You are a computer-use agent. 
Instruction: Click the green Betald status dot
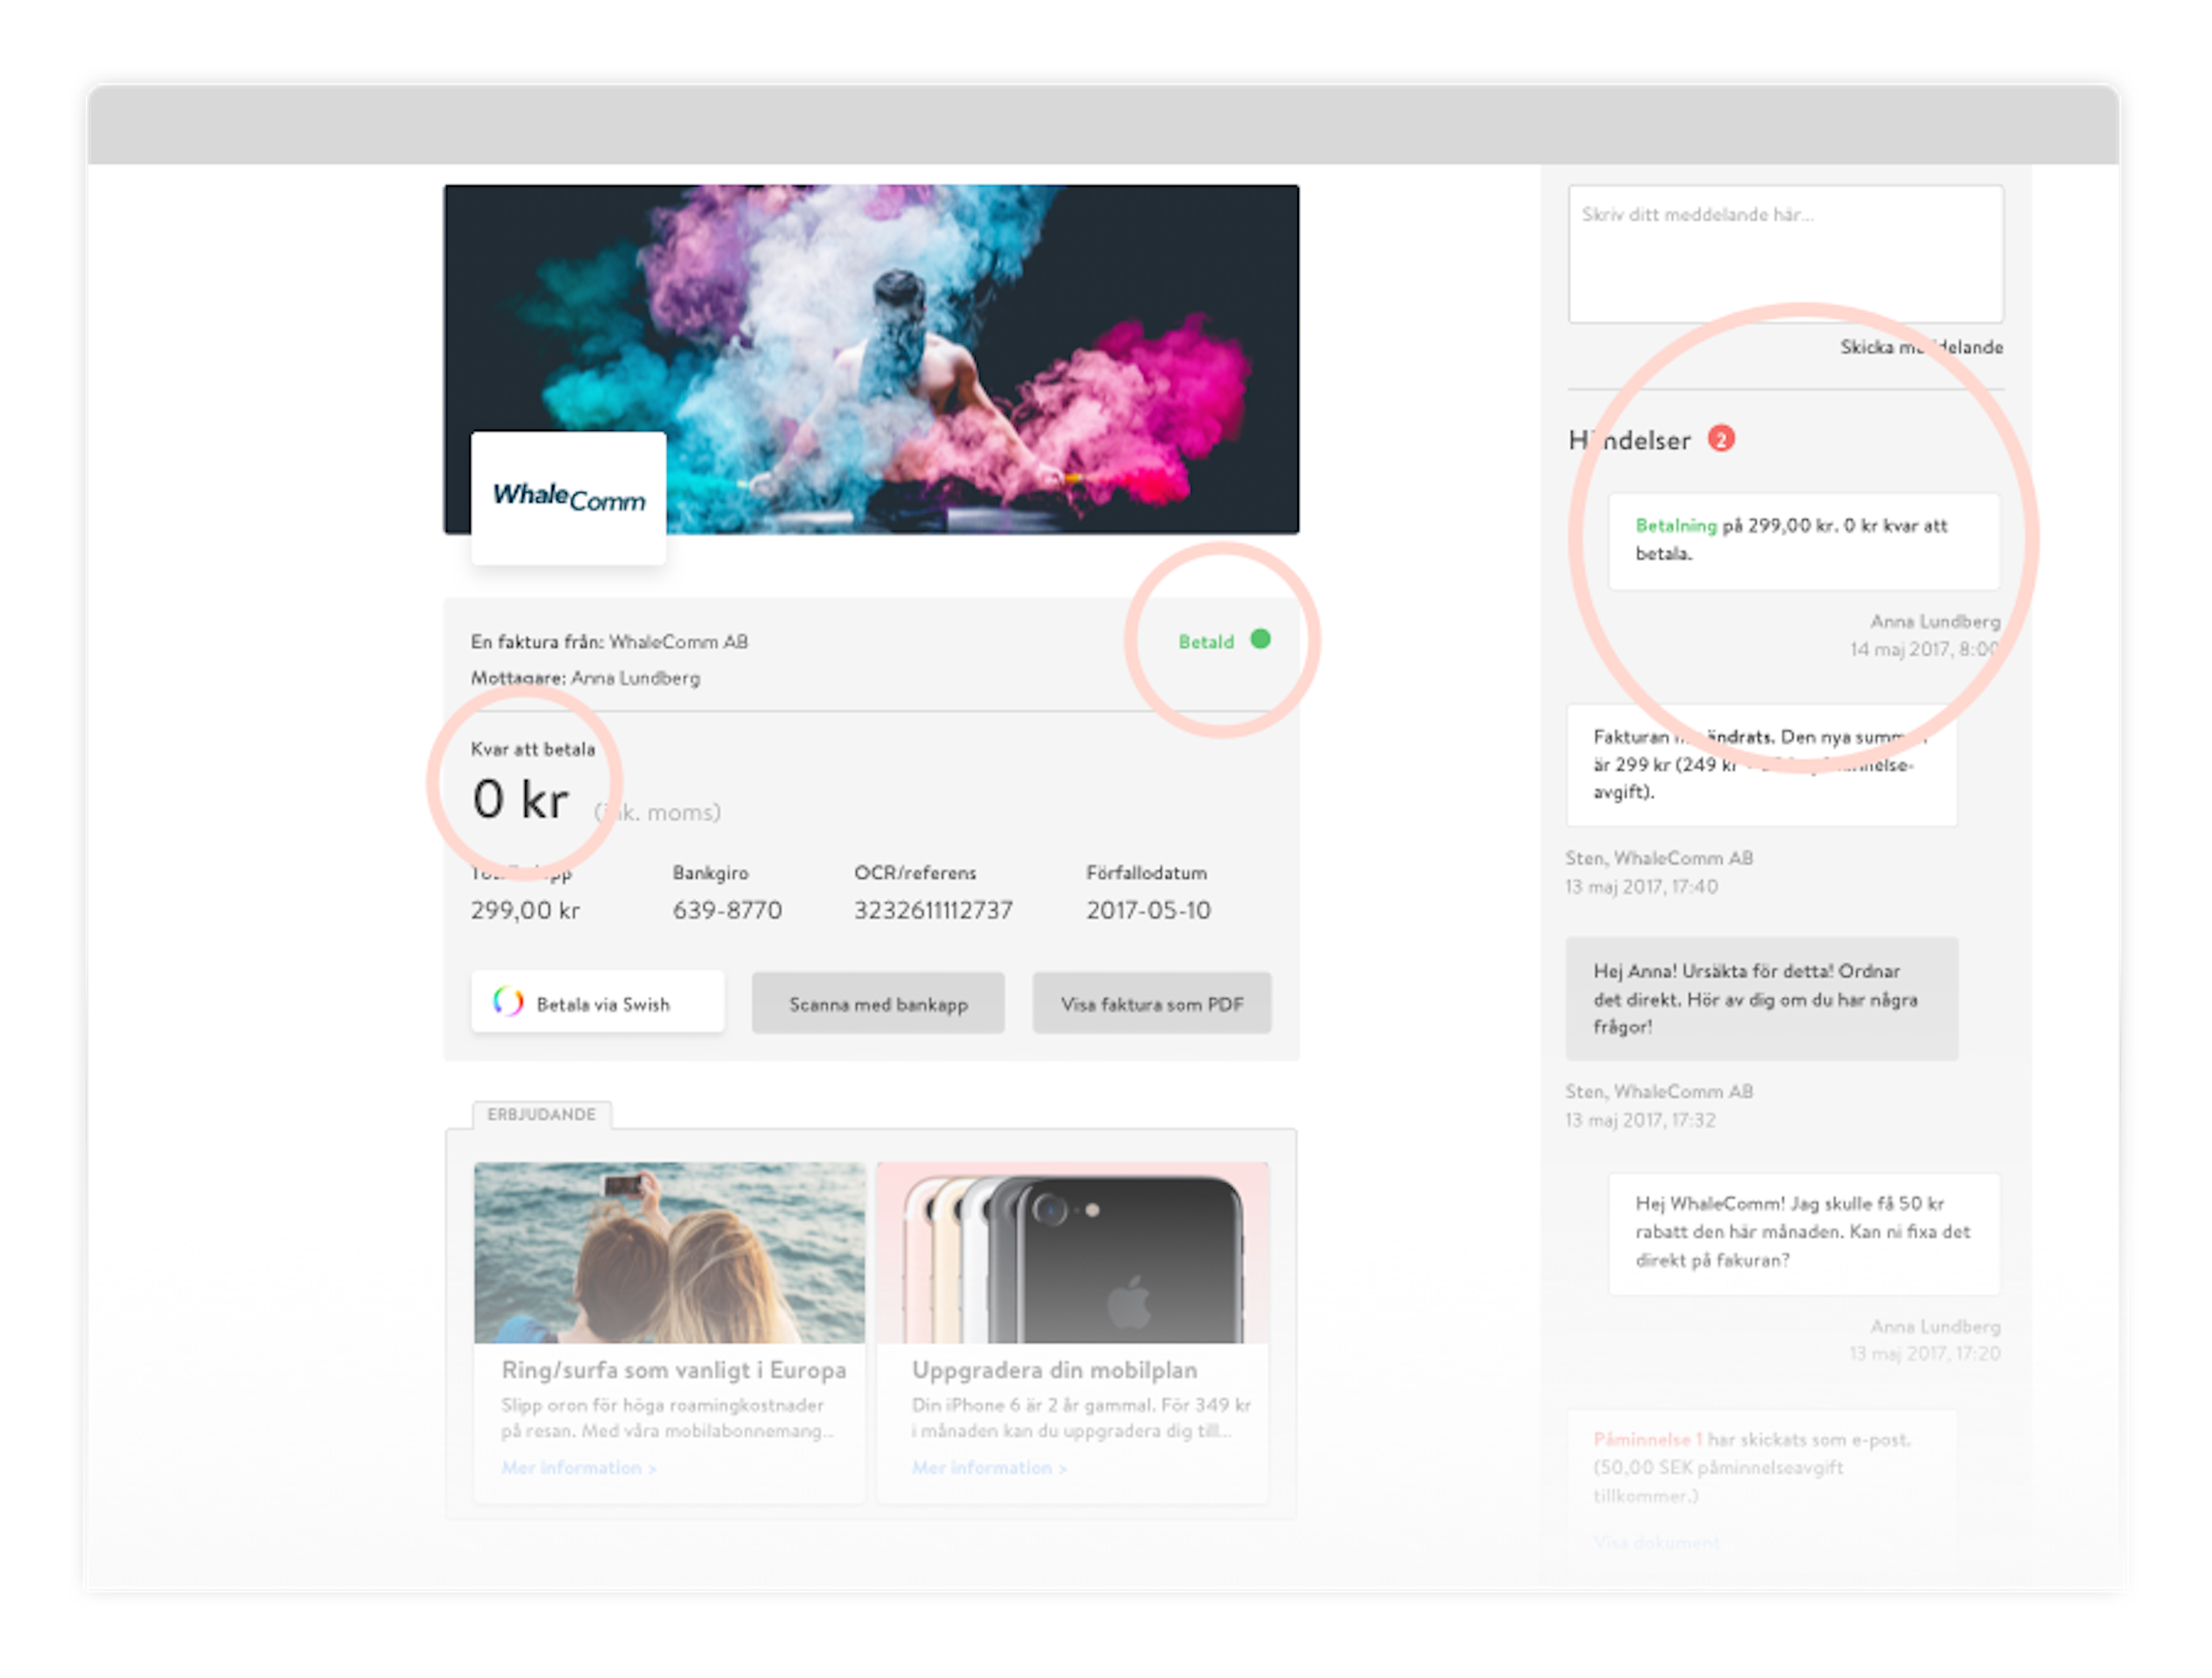(x=1260, y=639)
